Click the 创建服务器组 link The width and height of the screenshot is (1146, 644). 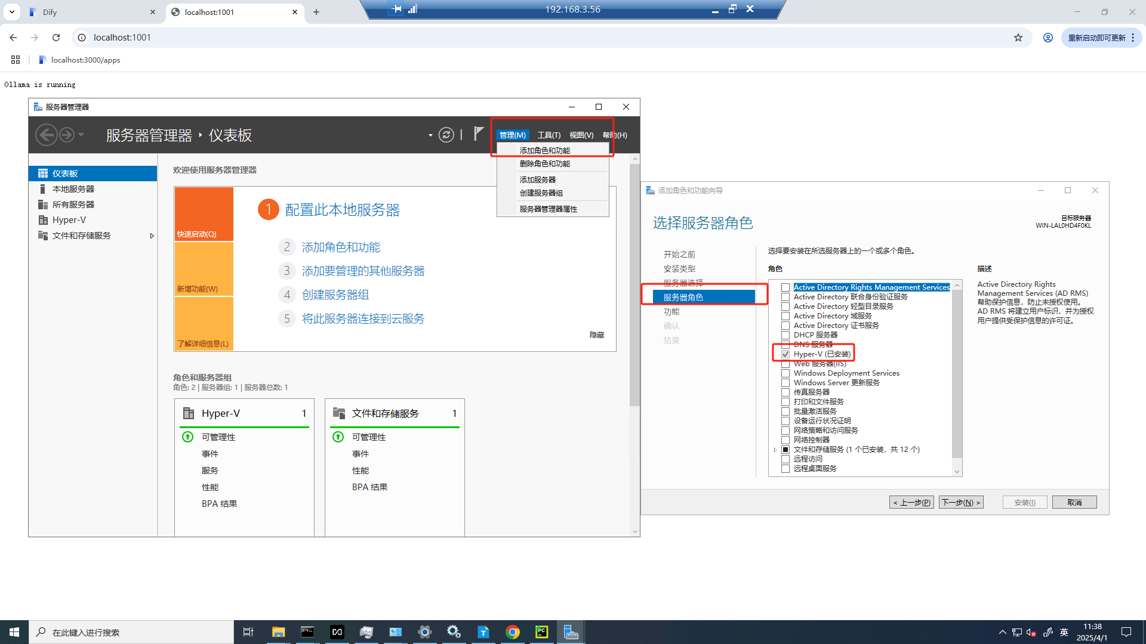point(335,295)
